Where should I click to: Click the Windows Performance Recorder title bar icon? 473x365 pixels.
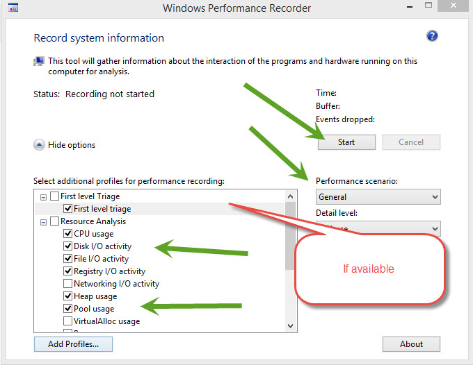coord(13,8)
